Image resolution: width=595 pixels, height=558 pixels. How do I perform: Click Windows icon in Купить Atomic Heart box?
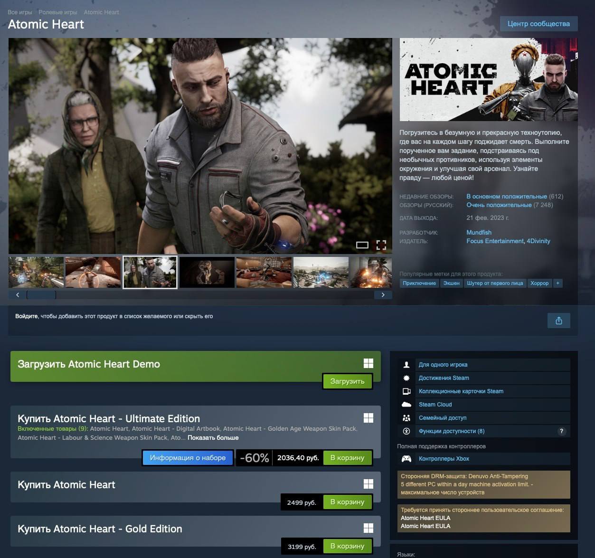(x=368, y=484)
